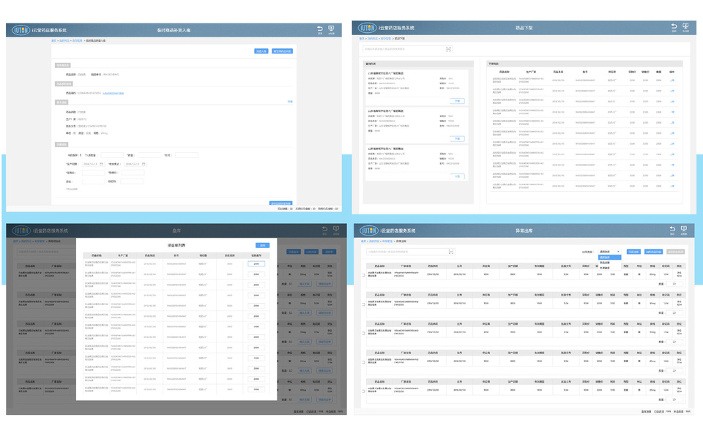This screenshot has width=703, height=439.
Task: Select third option in outbound type list
Action: 609,268
